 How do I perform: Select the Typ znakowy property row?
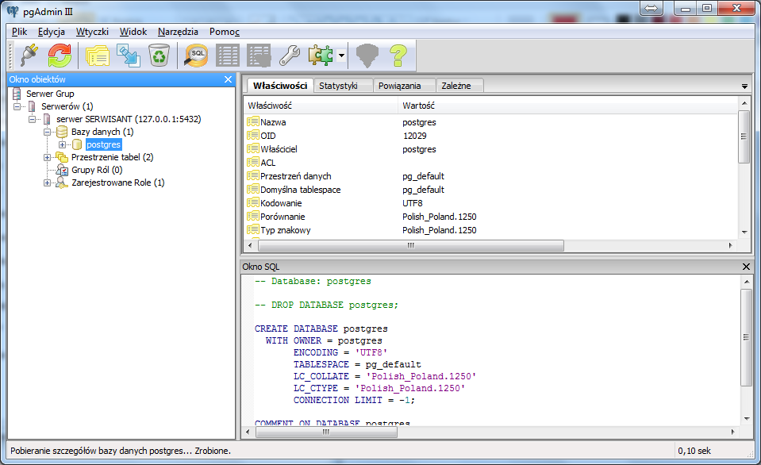(x=490, y=230)
